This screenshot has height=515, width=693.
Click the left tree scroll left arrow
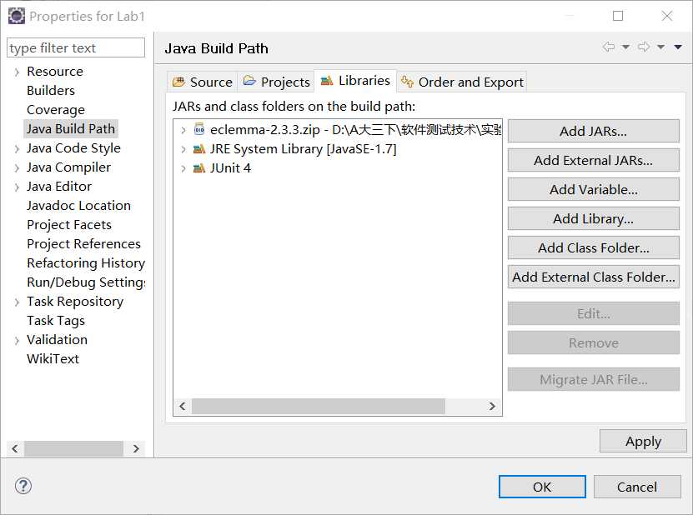click(x=15, y=448)
